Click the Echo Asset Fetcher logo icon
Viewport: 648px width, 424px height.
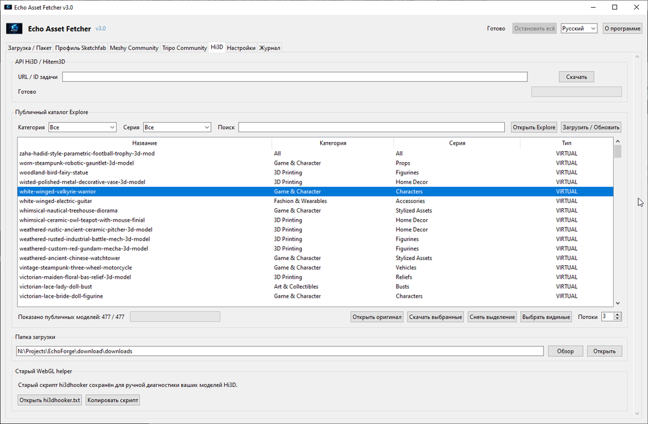[x=14, y=29]
